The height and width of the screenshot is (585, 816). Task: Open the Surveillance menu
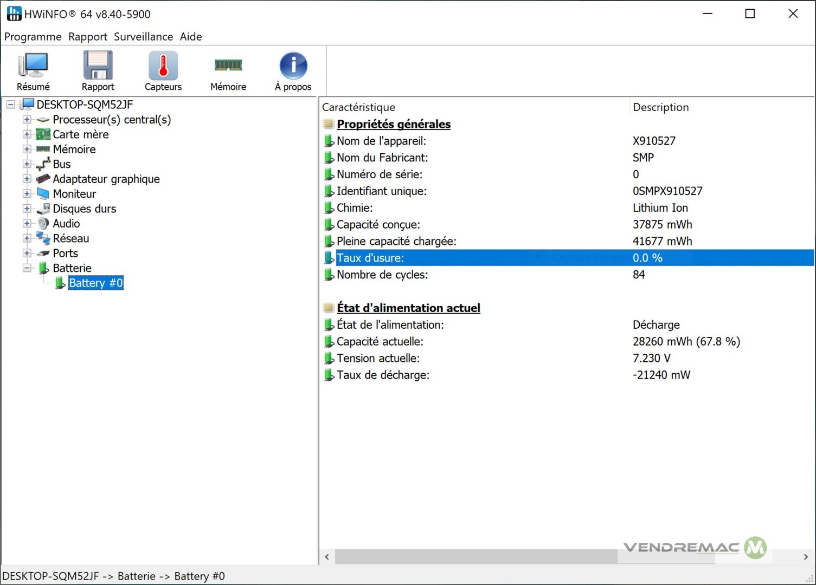pyautogui.click(x=143, y=37)
